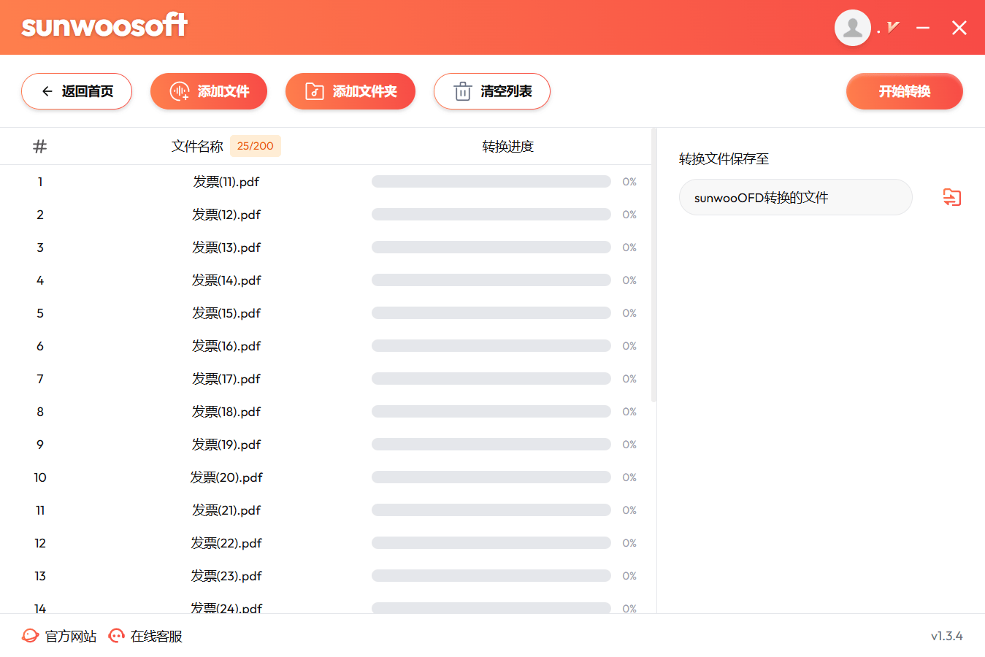Click the 返回首页 back button
Screen dimensions: 985x657
tap(77, 91)
